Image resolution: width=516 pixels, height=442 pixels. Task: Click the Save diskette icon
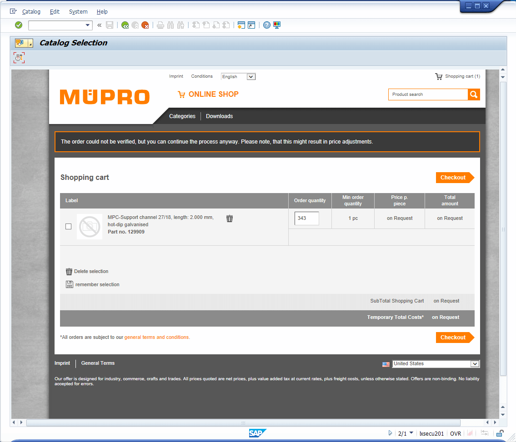point(110,25)
